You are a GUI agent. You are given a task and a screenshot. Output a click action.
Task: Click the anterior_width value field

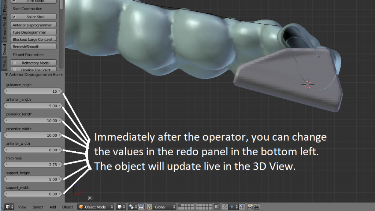(33, 150)
